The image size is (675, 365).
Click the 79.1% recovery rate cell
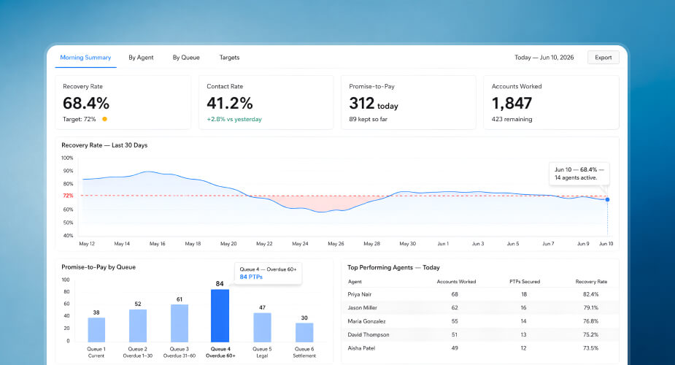tap(590, 308)
